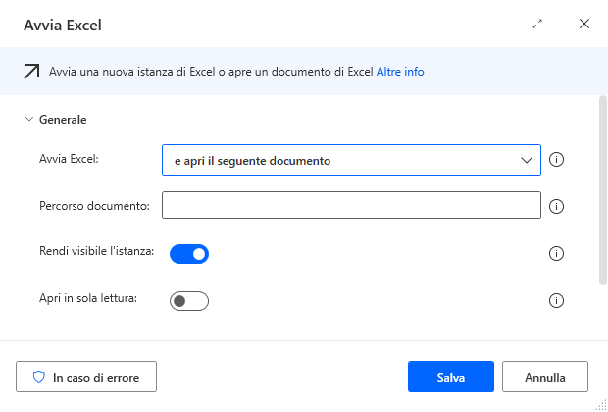Click the dialog title Avvia Excel

(63, 26)
